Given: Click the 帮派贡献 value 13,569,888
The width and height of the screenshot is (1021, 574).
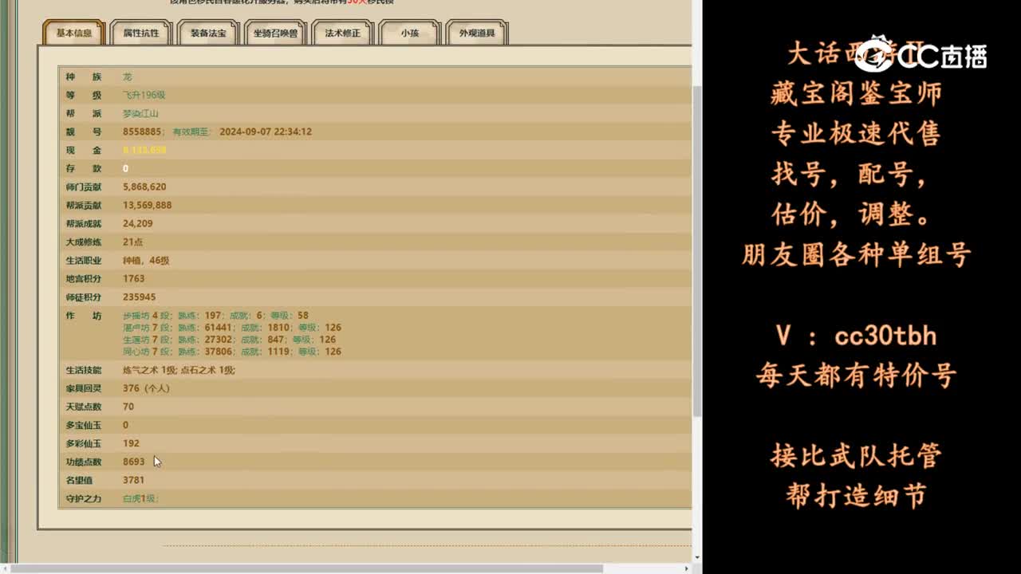Looking at the screenshot, I should pyautogui.click(x=148, y=205).
